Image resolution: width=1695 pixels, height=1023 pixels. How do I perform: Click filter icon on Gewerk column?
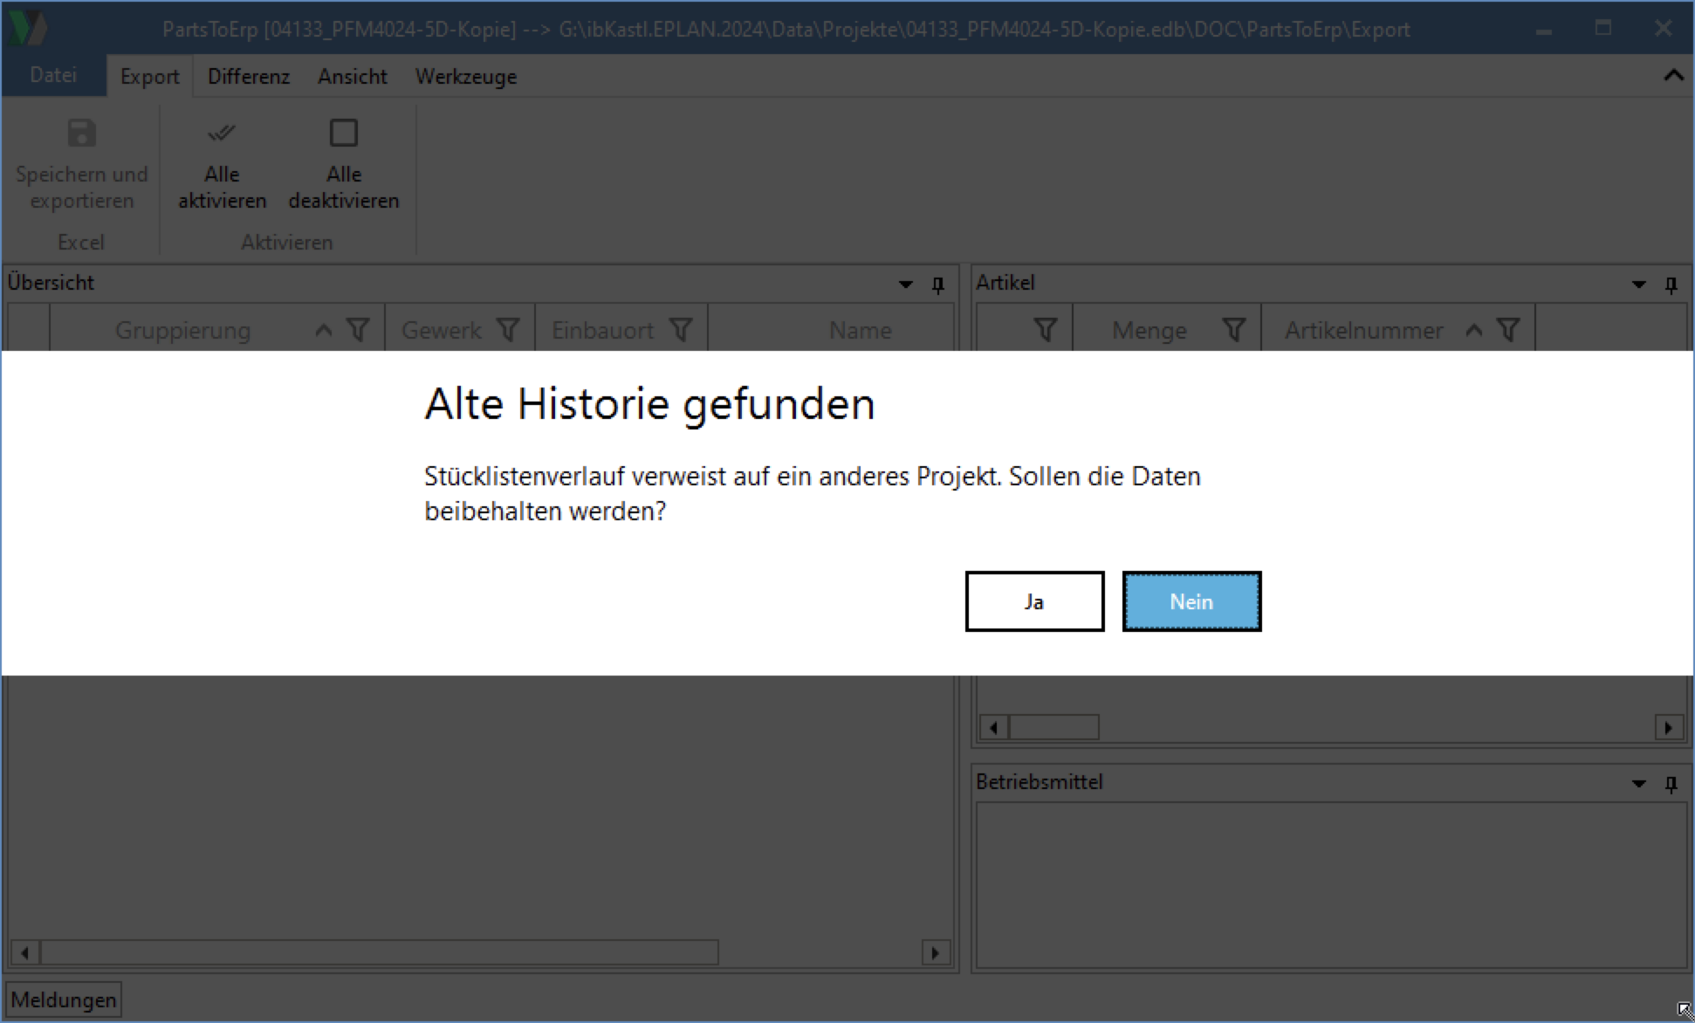point(508,330)
